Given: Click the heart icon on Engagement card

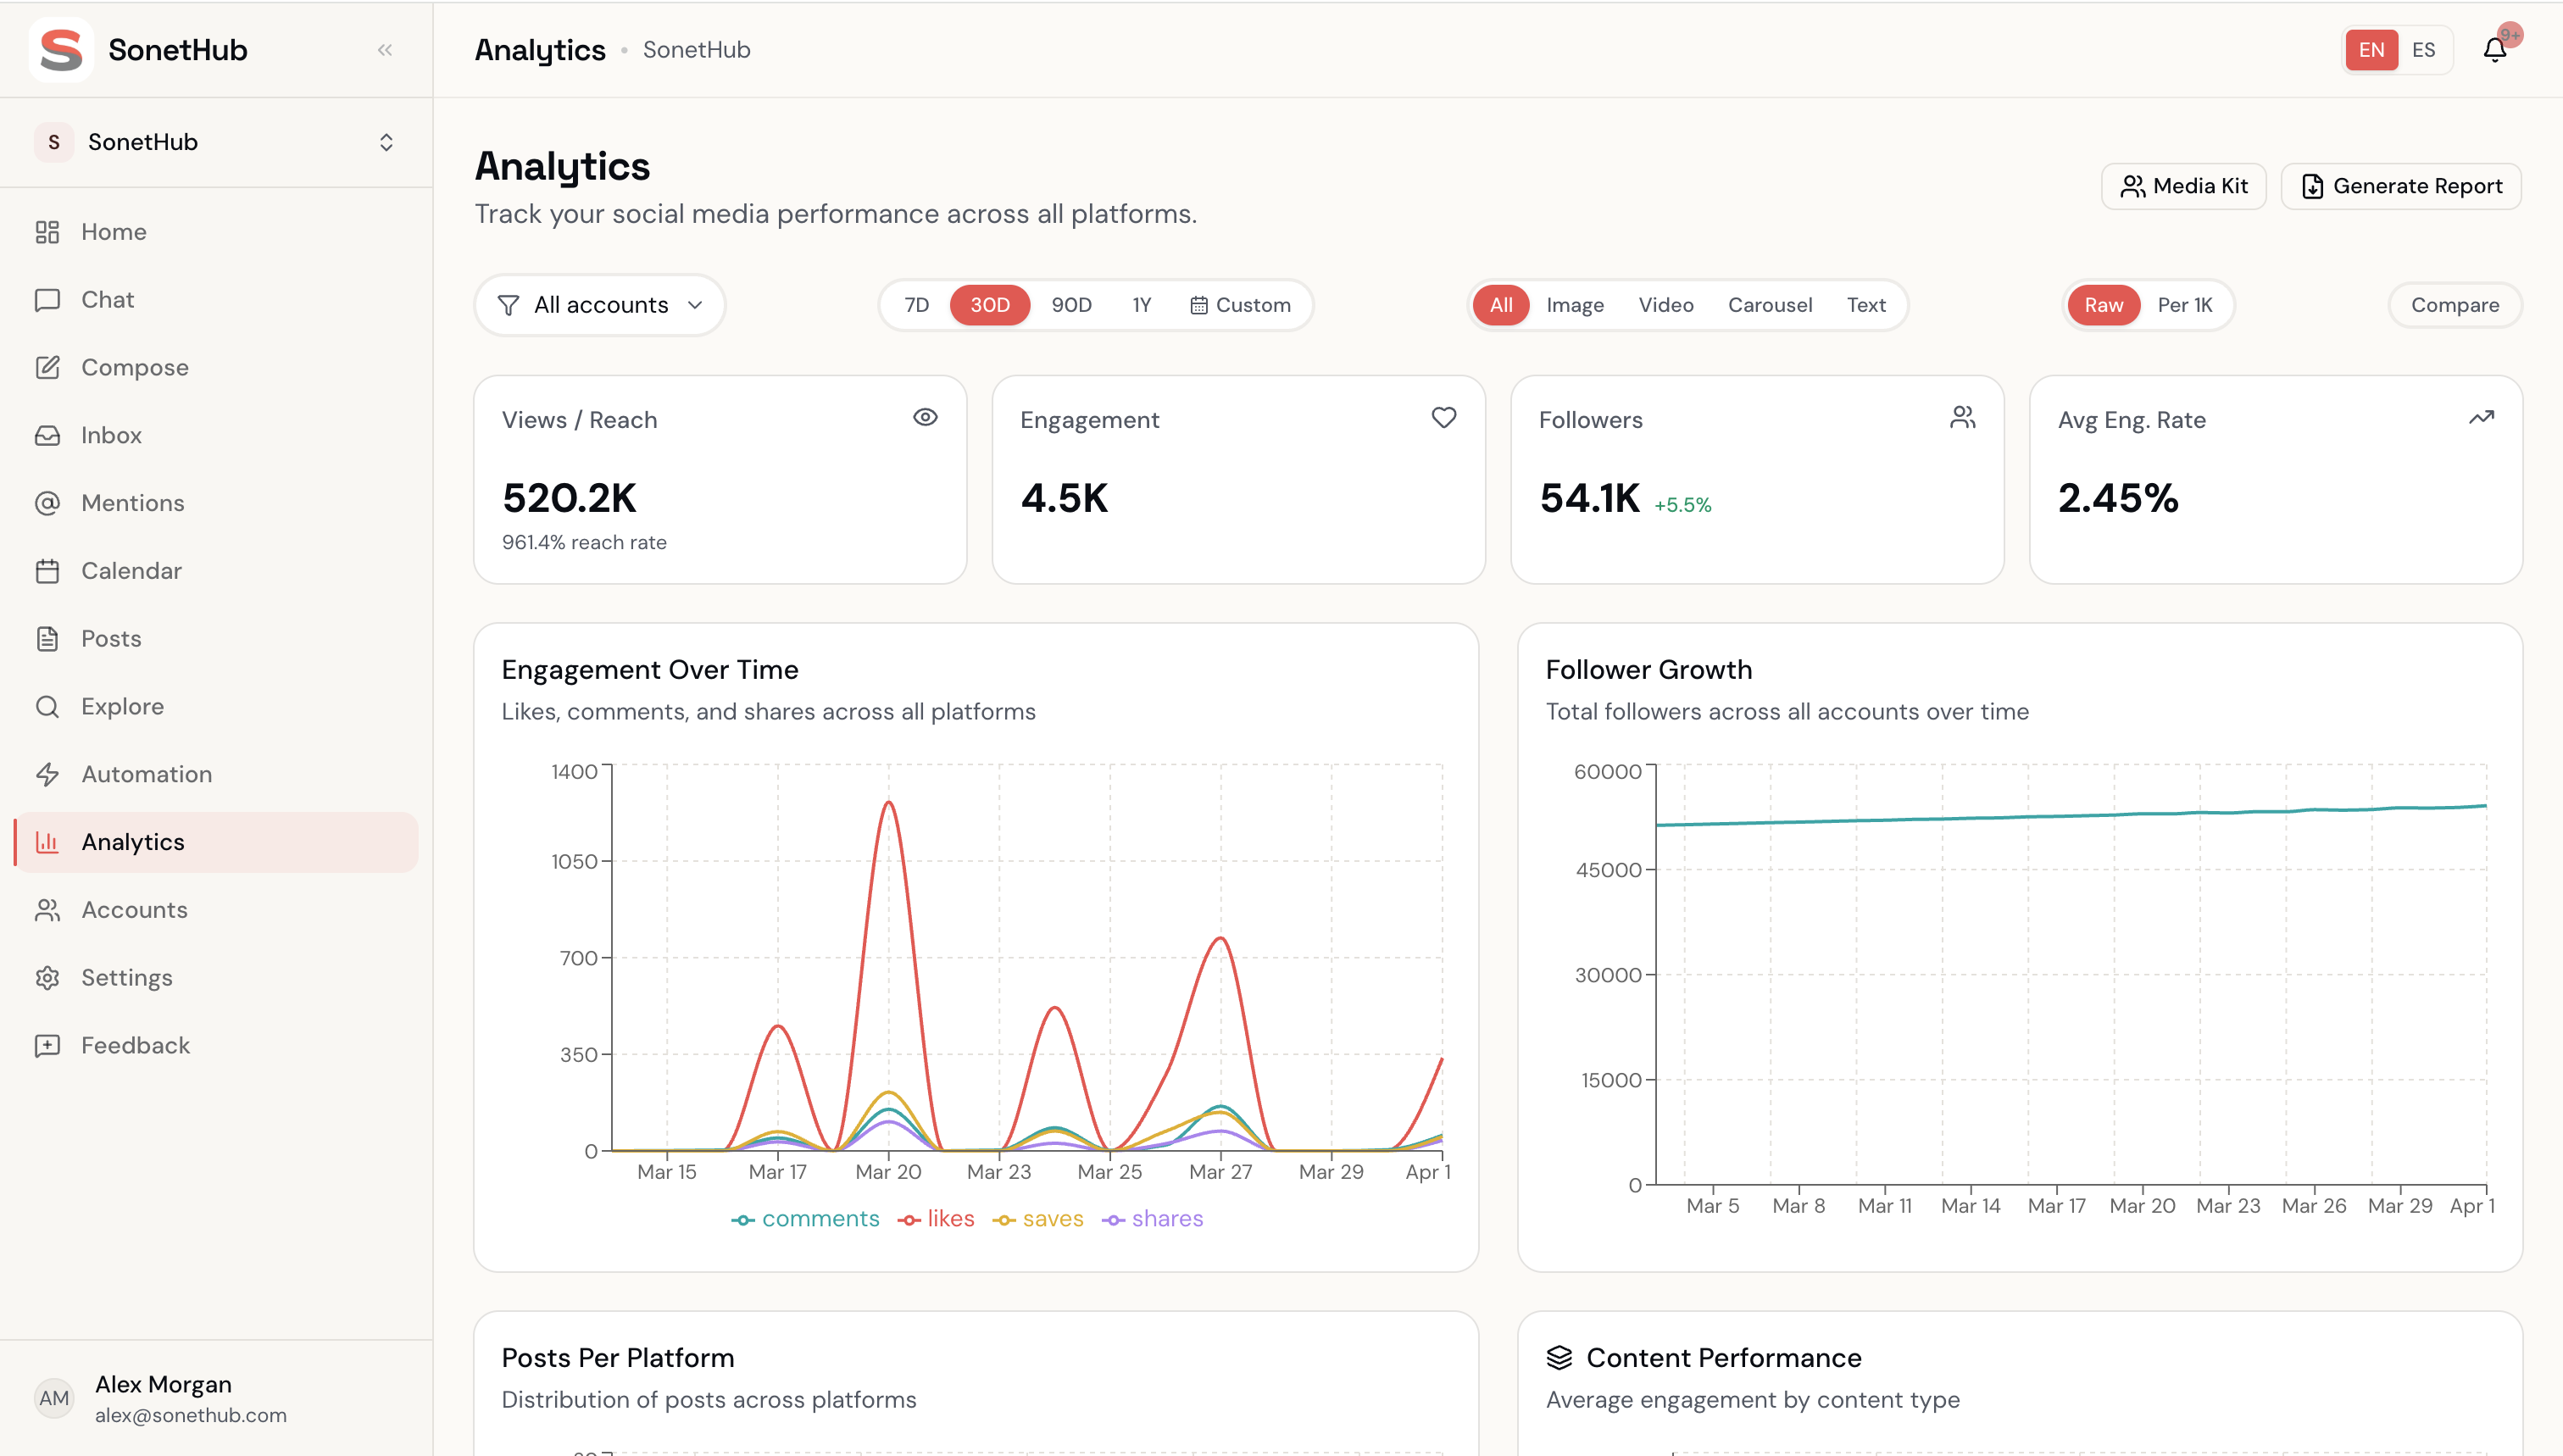Looking at the screenshot, I should click(x=1443, y=417).
